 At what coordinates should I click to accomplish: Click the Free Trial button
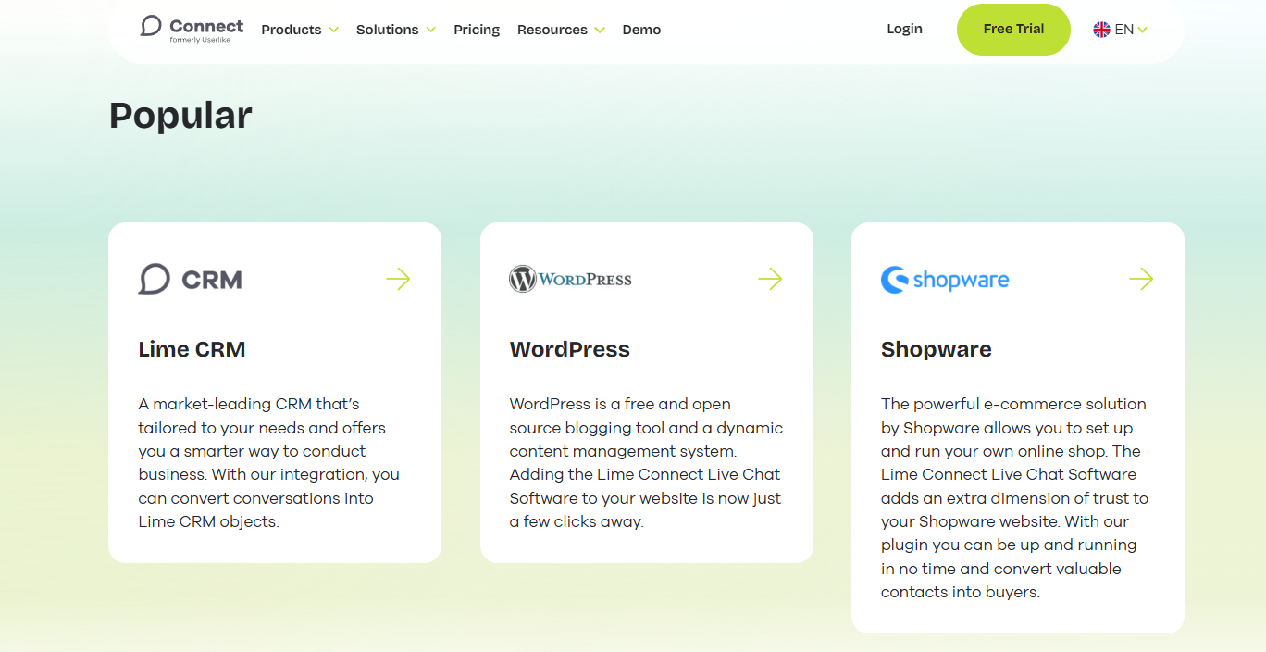click(x=1012, y=29)
